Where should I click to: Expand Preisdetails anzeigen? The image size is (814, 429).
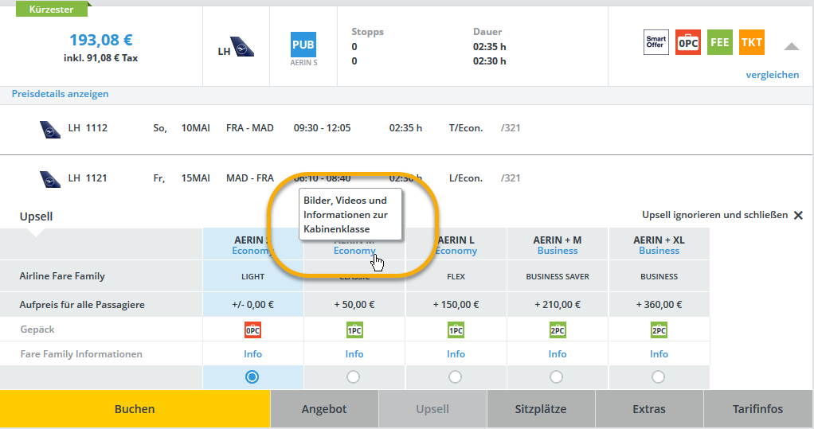pos(60,94)
